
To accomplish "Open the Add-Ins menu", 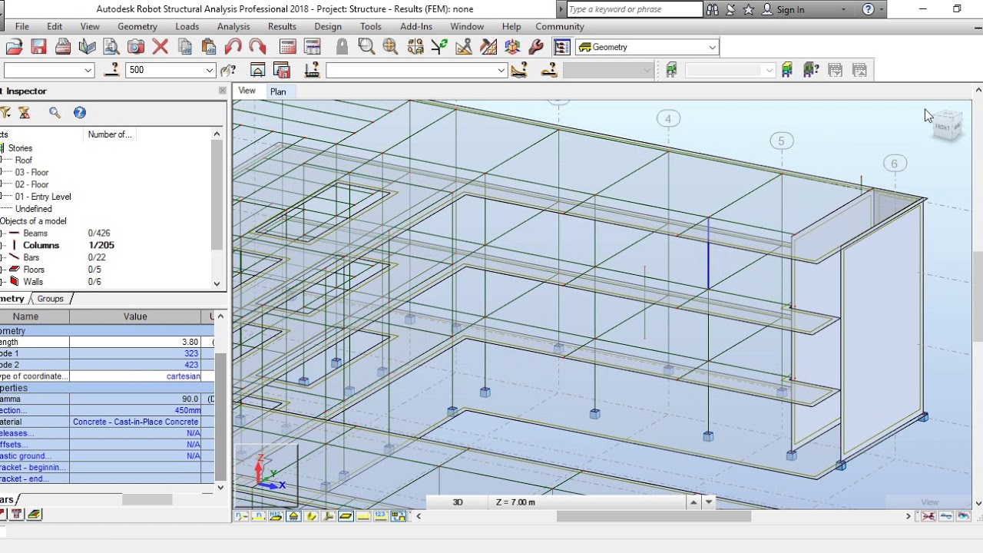I will click(416, 26).
